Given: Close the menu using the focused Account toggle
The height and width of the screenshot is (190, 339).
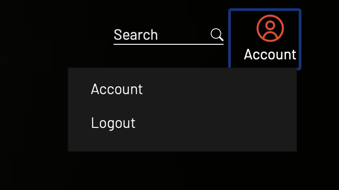Looking at the screenshot, I should click(x=265, y=39).
